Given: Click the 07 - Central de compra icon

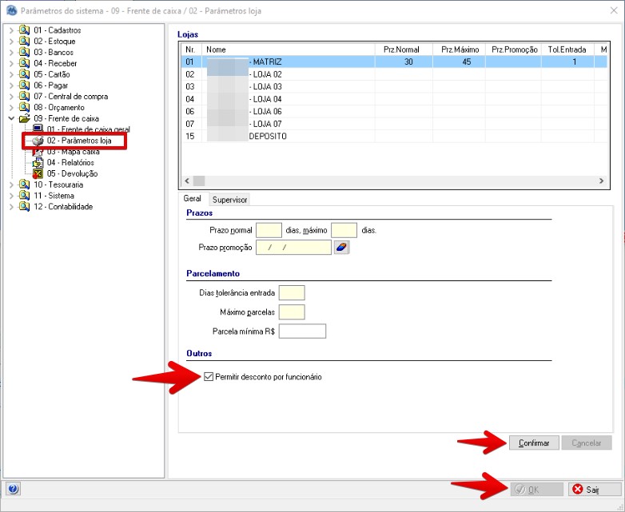Looking at the screenshot, I should [24, 96].
